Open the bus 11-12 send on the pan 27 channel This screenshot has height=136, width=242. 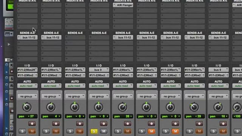pyautogui.click(x=27, y=37)
